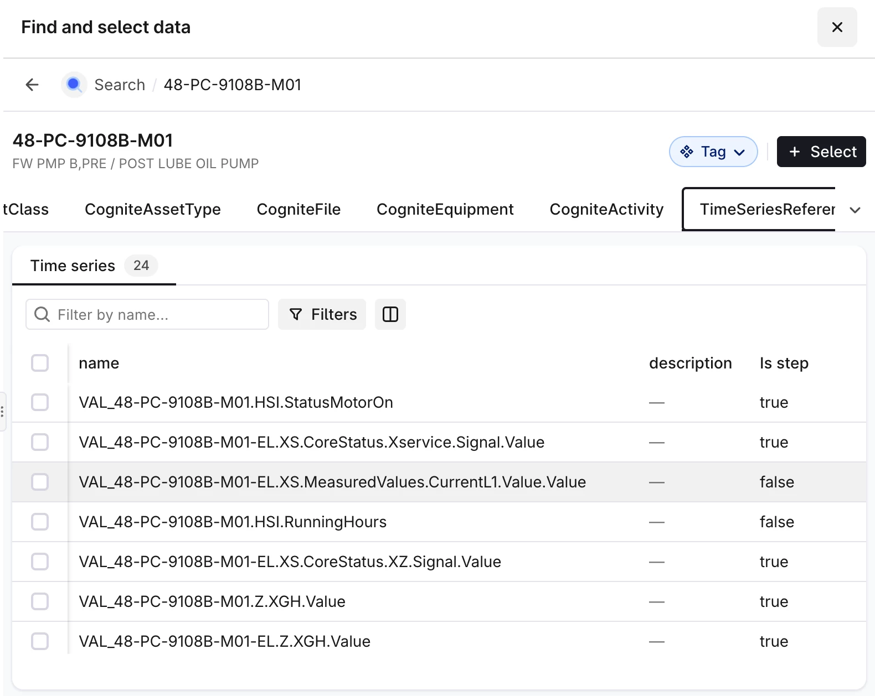Click the magnifier icon in name filter
875x696 pixels.
[x=42, y=314]
